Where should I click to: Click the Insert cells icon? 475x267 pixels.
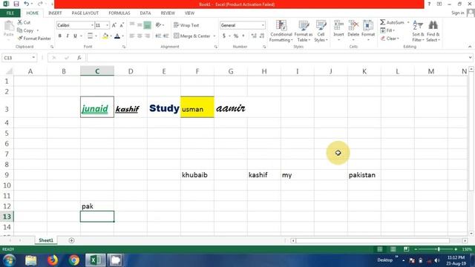click(x=338, y=25)
